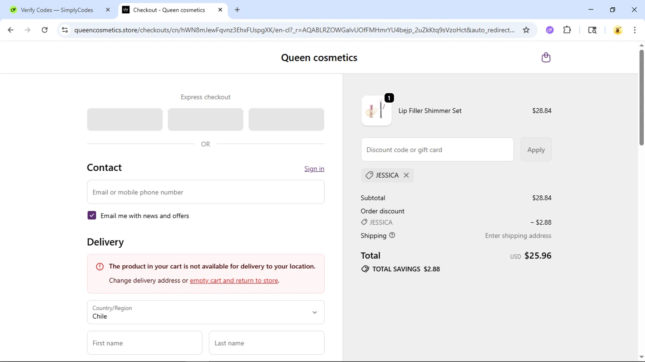Open a new browser tab
This screenshot has width=645, height=362.
point(237,10)
